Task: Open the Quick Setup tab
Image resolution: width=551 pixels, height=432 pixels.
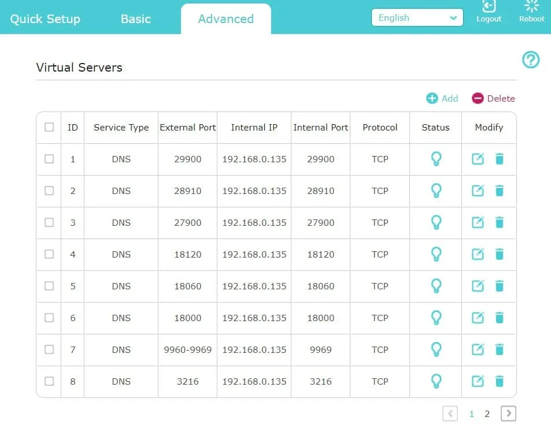Action: pyautogui.click(x=45, y=18)
